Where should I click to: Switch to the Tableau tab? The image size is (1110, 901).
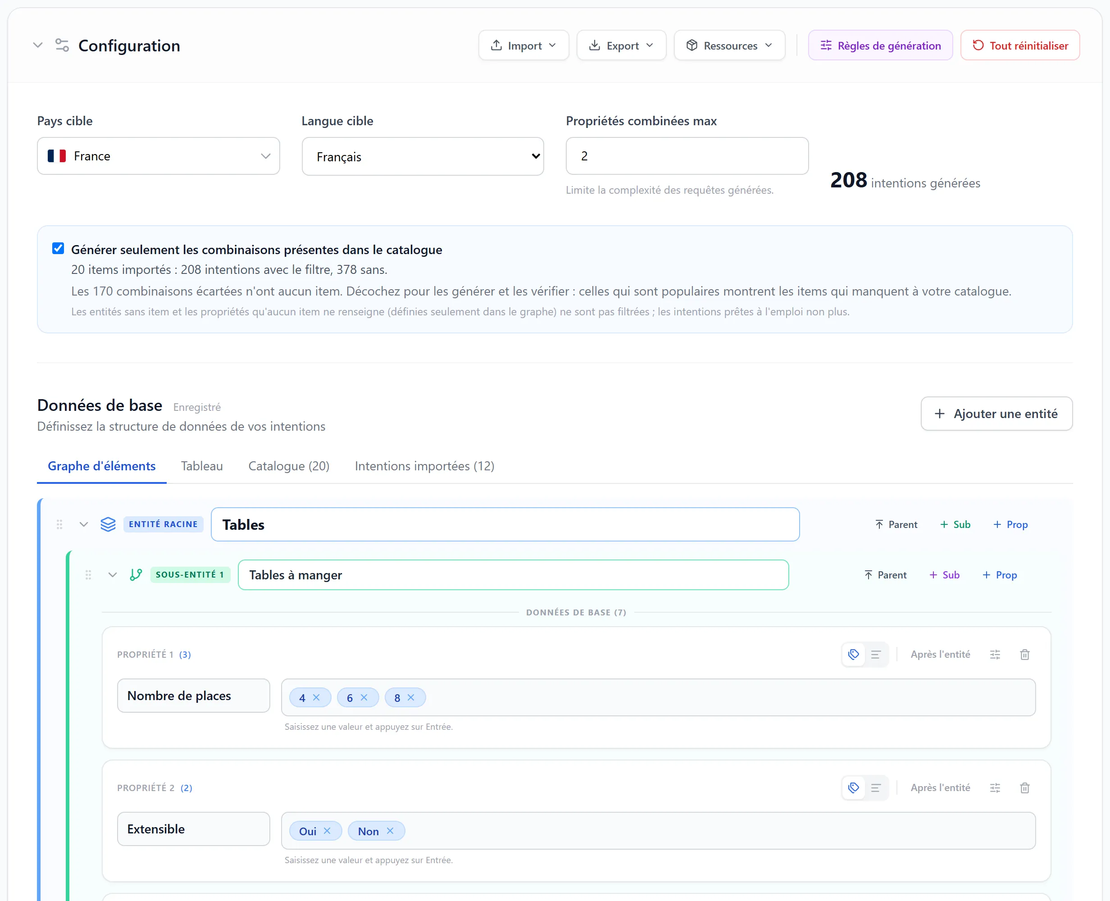[202, 466]
